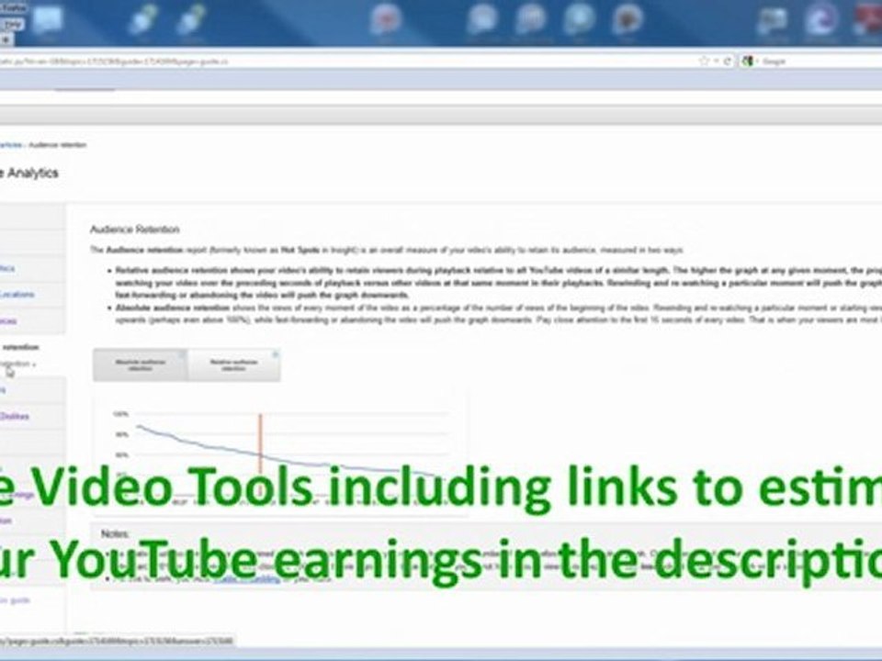Screen dimensions: 882x661
Task: Open the URL history dropdown beside the star
Action: click(716, 61)
